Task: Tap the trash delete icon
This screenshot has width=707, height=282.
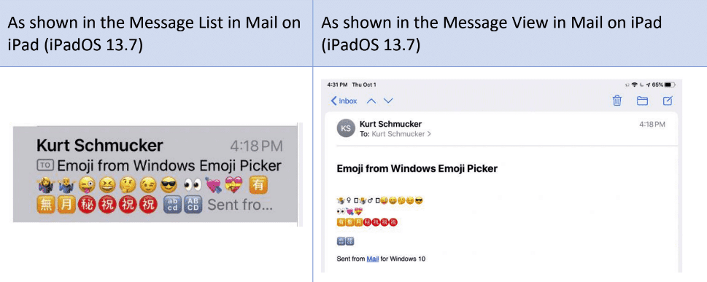Action: pyautogui.click(x=617, y=101)
